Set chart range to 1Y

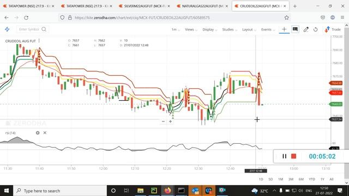(x=322, y=179)
